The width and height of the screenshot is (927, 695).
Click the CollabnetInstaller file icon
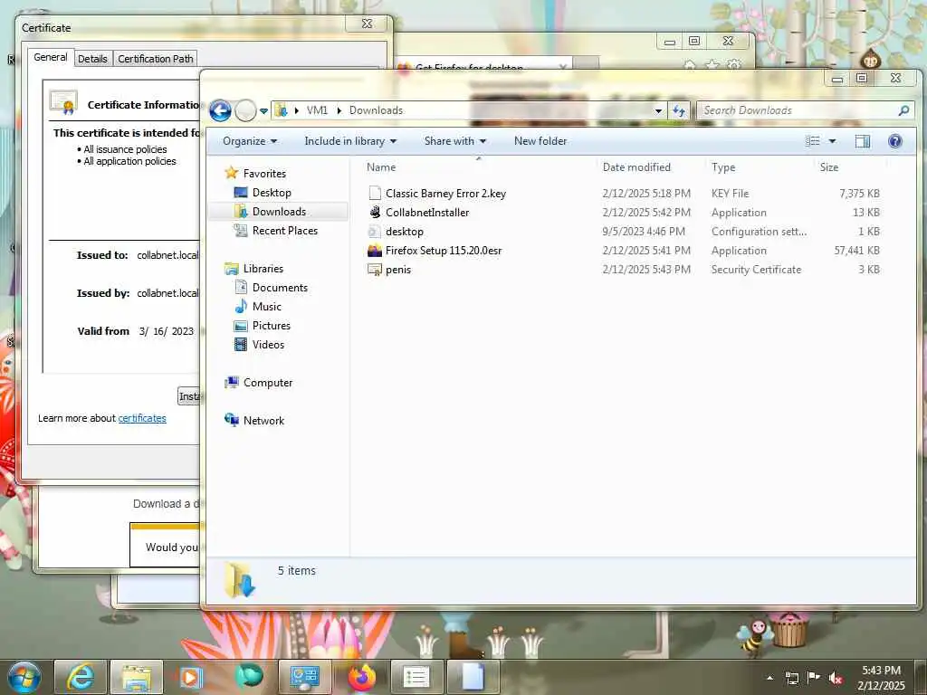(x=375, y=212)
